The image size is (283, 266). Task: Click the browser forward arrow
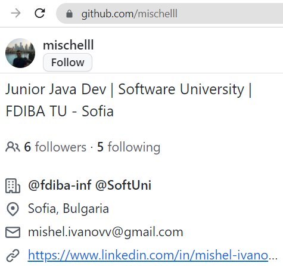tap(16, 14)
